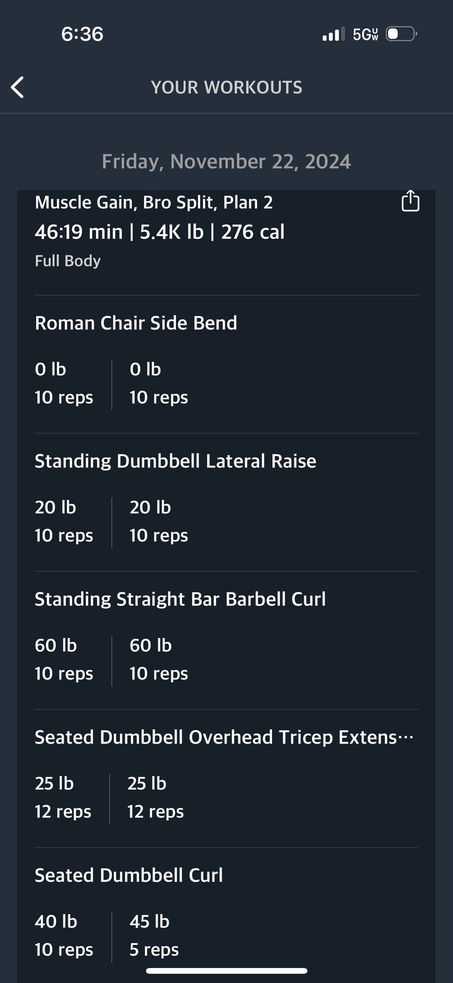Tap the Full Body label
This screenshot has width=453, height=983.
click(68, 261)
